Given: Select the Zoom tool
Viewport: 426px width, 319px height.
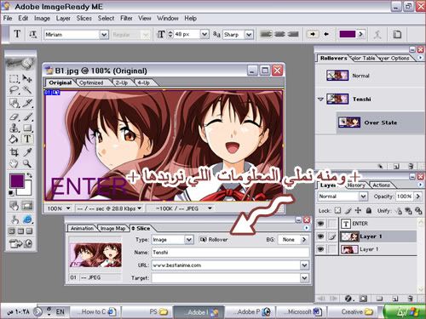Looking at the screenshot, I should (27, 163).
